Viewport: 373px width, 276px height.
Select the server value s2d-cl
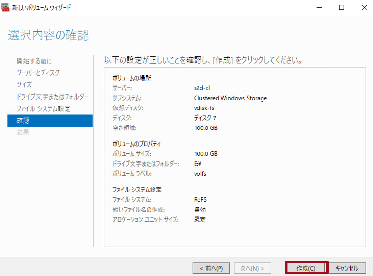pos(201,88)
